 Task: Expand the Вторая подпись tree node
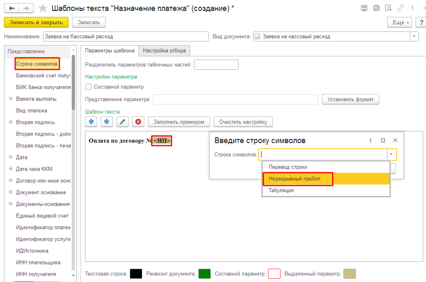point(10,122)
